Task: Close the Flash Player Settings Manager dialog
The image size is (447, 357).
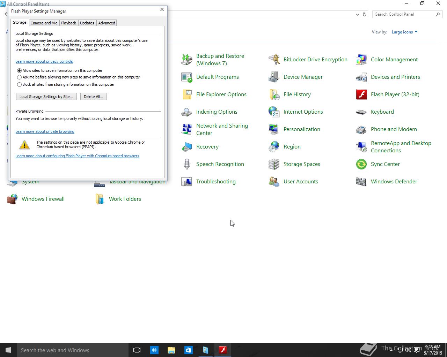Action: pos(162,9)
